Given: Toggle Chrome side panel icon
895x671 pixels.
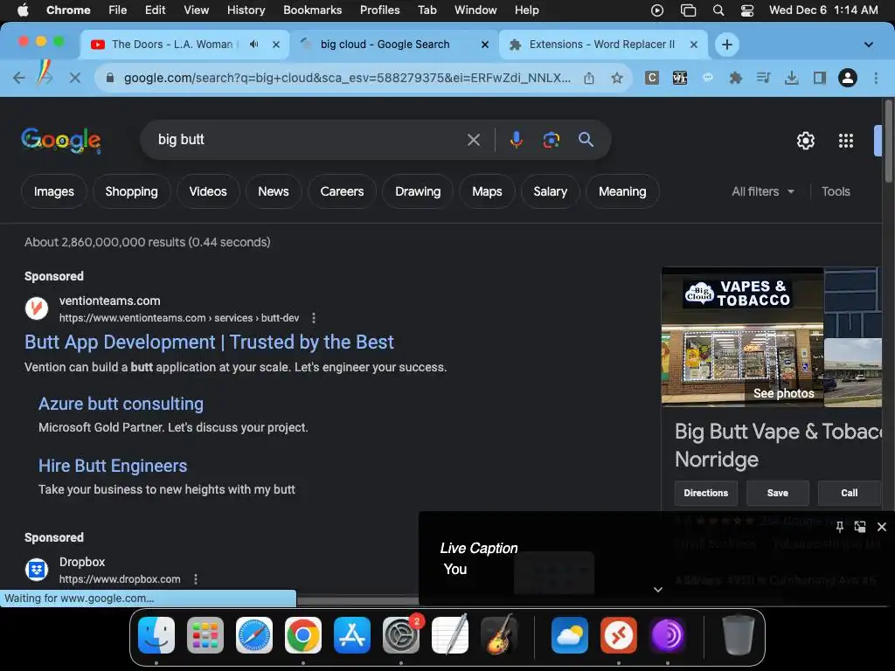Looking at the screenshot, I should coord(820,78).
